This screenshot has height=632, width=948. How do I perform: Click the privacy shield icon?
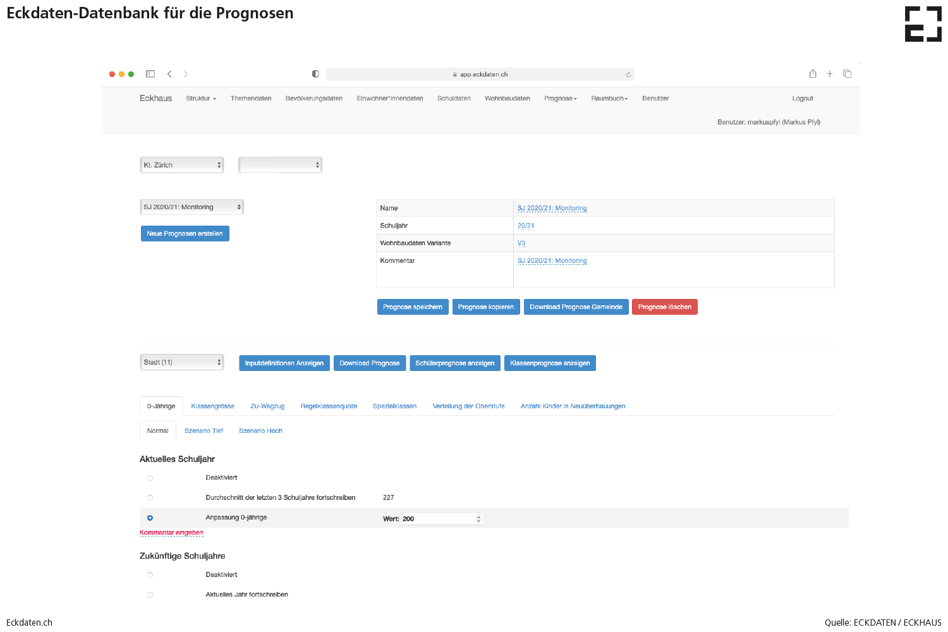click(315, 74)
